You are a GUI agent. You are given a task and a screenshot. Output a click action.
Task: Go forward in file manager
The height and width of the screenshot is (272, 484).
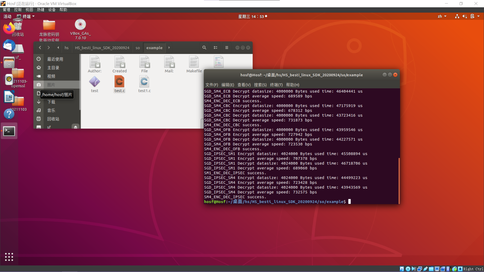49,48
